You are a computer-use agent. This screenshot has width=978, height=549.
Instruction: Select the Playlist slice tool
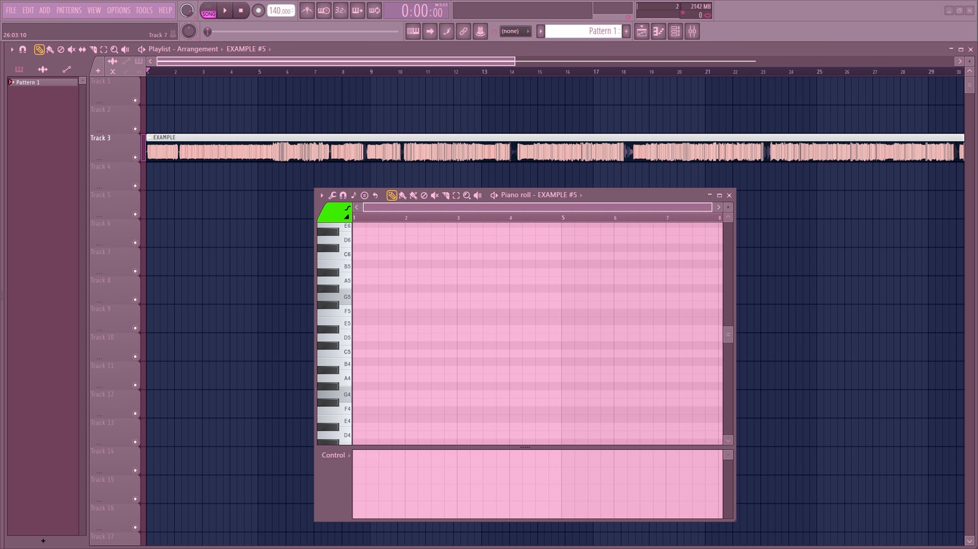click(x=93, y=49)
